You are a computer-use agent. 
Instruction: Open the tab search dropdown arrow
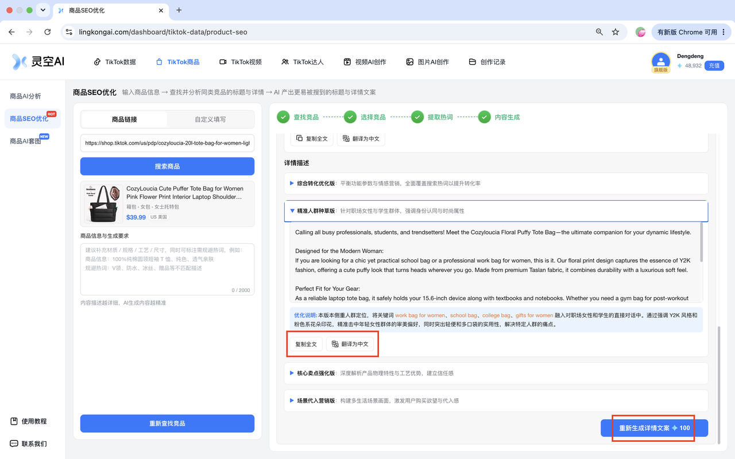(44, 10)
